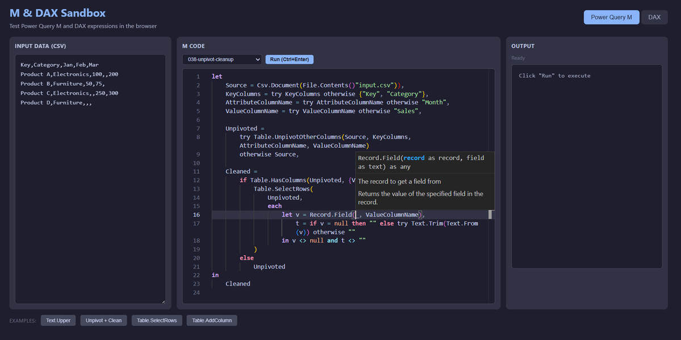Click the 'let' keyword on line 1
The width and height of the screenshot is (681, 340).
(217, 76)
